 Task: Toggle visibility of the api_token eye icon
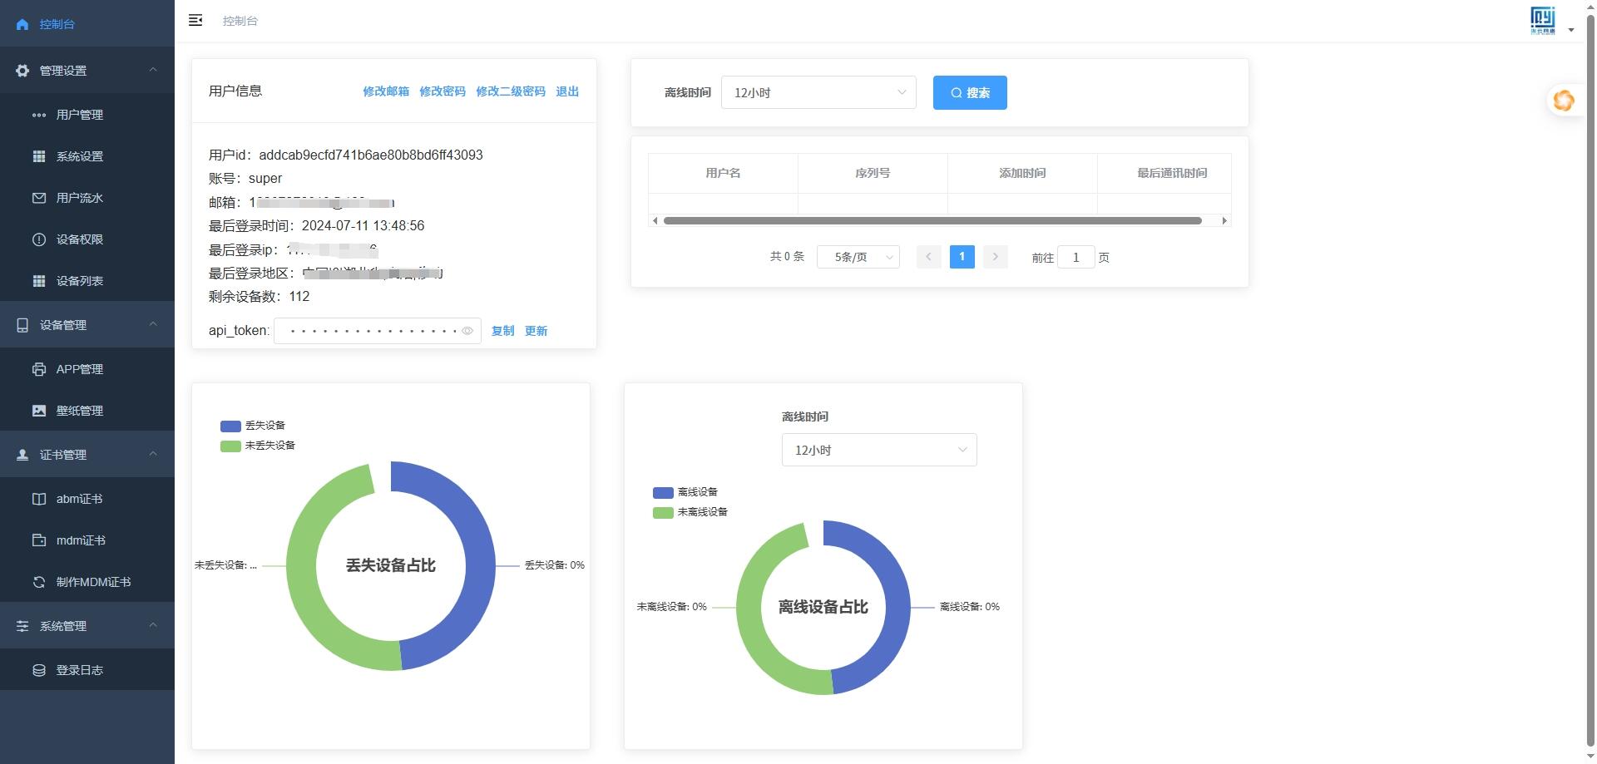click(467, 331)
